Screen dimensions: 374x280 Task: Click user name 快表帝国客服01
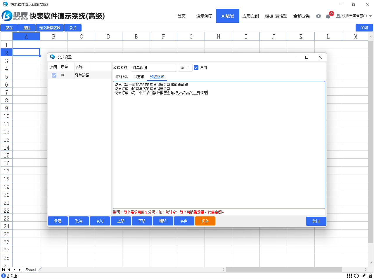[354, 16]
